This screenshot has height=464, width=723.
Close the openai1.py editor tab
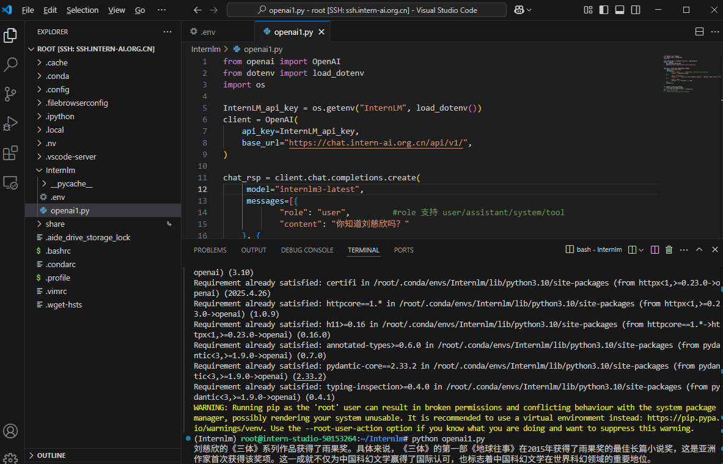(x=321, y=32)
